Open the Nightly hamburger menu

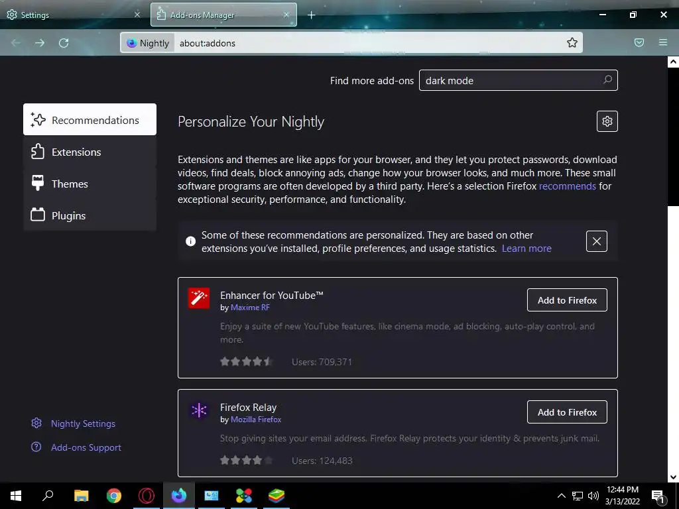pos(663,42)
